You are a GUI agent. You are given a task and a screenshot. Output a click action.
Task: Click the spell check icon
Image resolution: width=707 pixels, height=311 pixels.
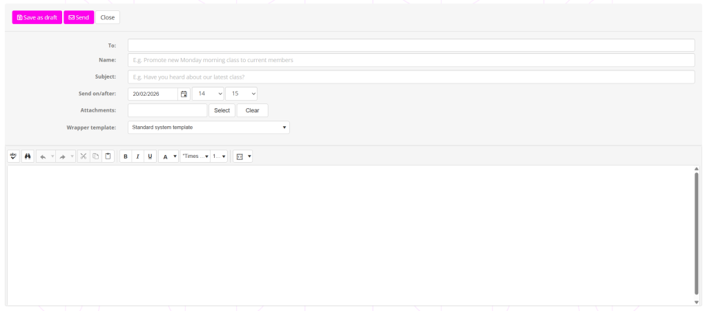point(13,157)
